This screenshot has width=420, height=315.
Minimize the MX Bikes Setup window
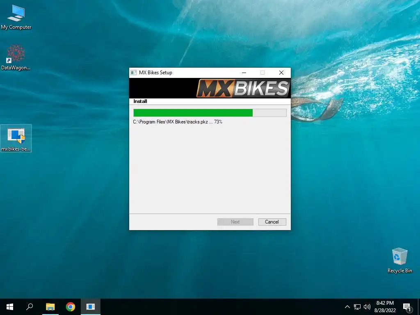click(x=244, y=73)
